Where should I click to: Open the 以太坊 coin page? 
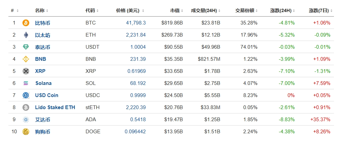tap(43, 35)
